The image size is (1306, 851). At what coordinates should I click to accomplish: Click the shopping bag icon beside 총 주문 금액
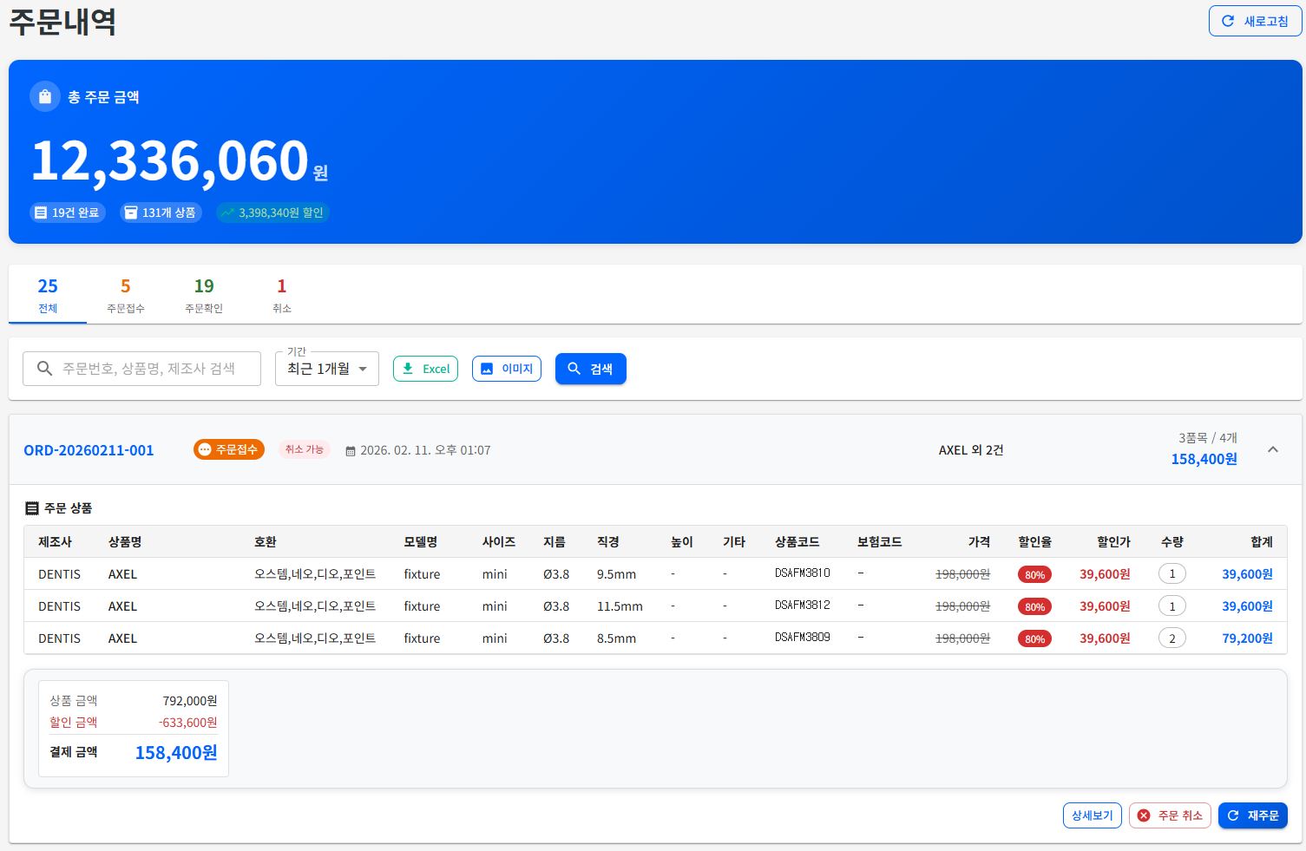[45, 97]
